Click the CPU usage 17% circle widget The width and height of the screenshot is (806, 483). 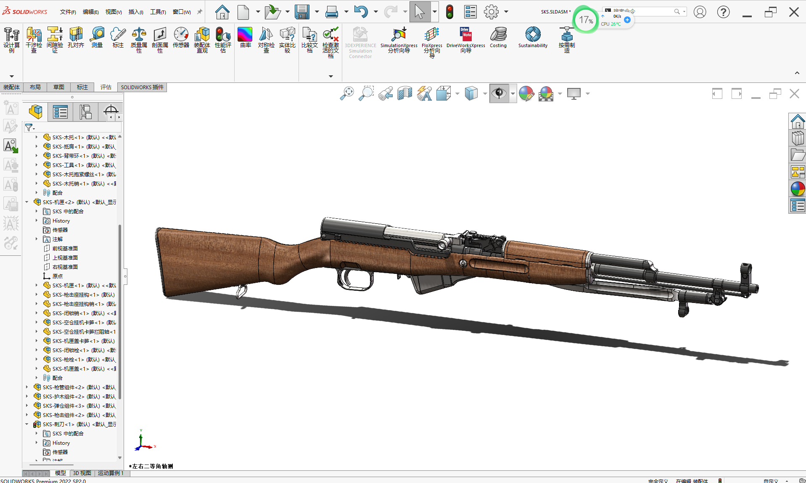point(585,19)
